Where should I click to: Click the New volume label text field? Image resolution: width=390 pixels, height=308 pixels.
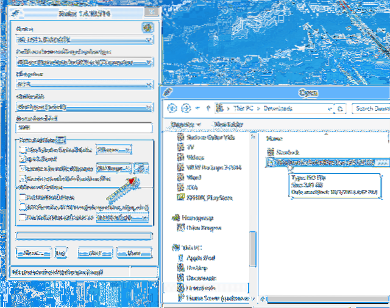pos(83,128)
